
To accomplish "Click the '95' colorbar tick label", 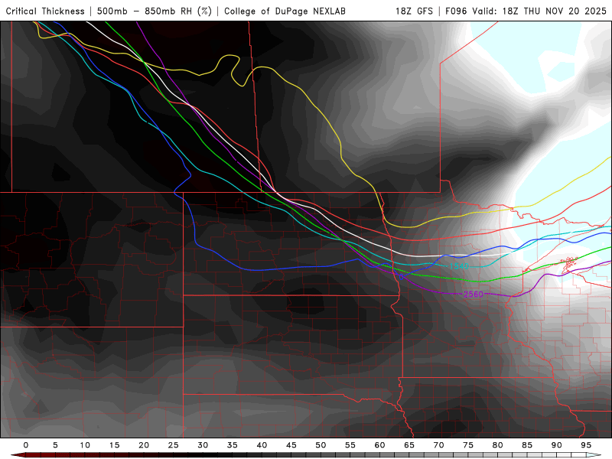I will 586,445.
